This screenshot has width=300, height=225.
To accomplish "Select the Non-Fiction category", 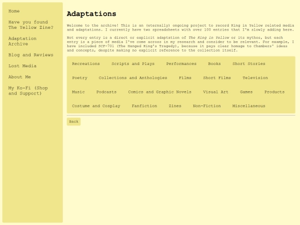I will pos(207,106).
